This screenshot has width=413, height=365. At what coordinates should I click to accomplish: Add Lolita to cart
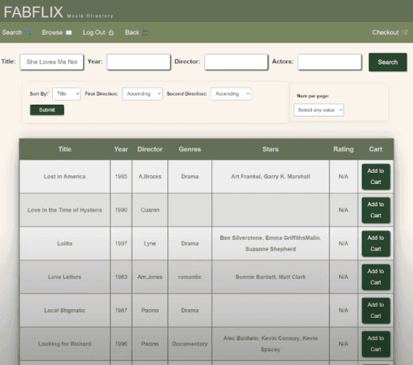coord(376,243)
